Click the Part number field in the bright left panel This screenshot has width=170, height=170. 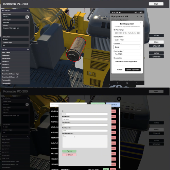pos(15,39)
